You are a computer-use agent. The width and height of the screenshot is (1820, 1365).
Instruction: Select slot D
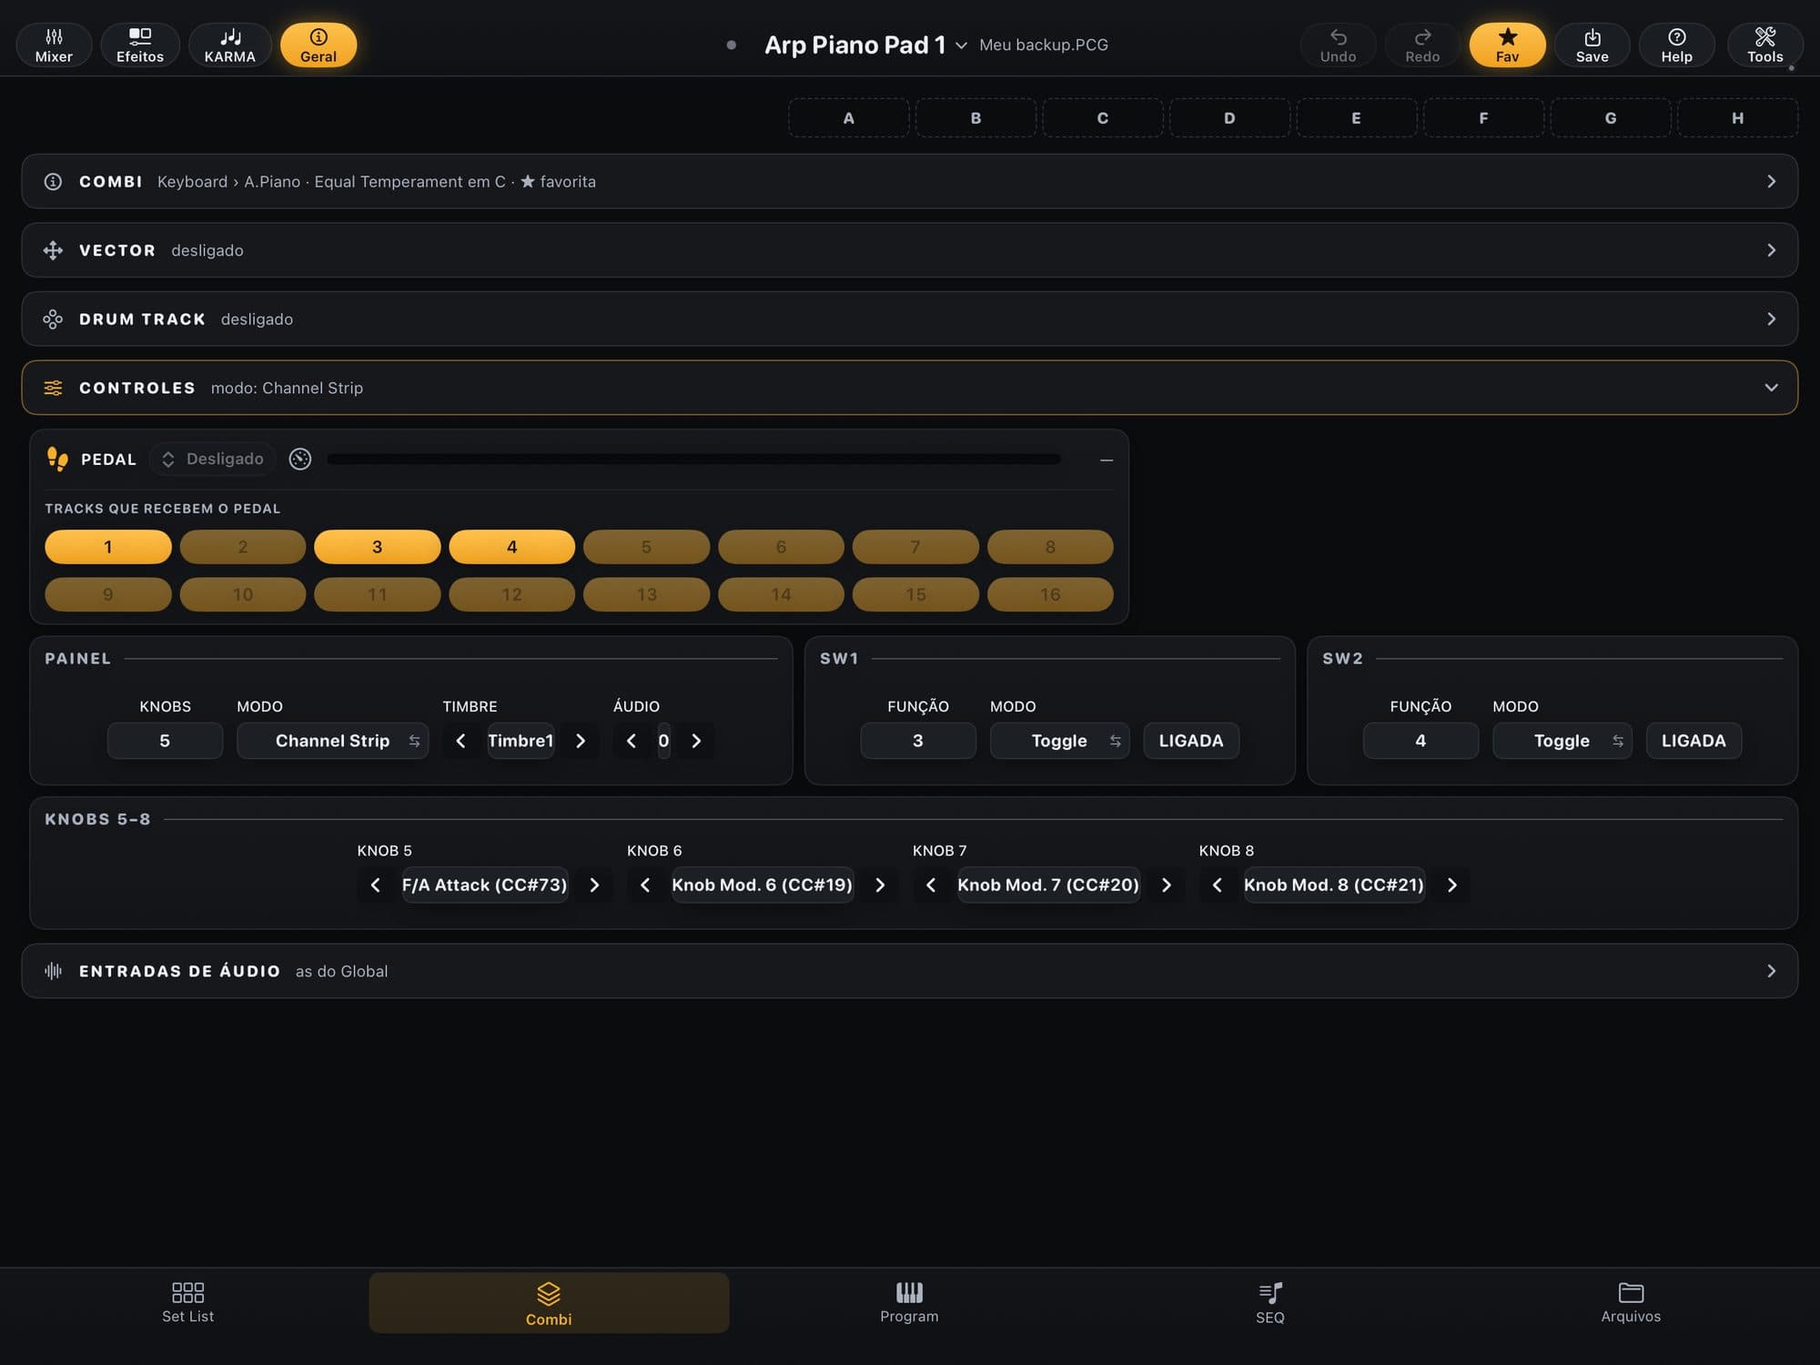coord(1229,118)
